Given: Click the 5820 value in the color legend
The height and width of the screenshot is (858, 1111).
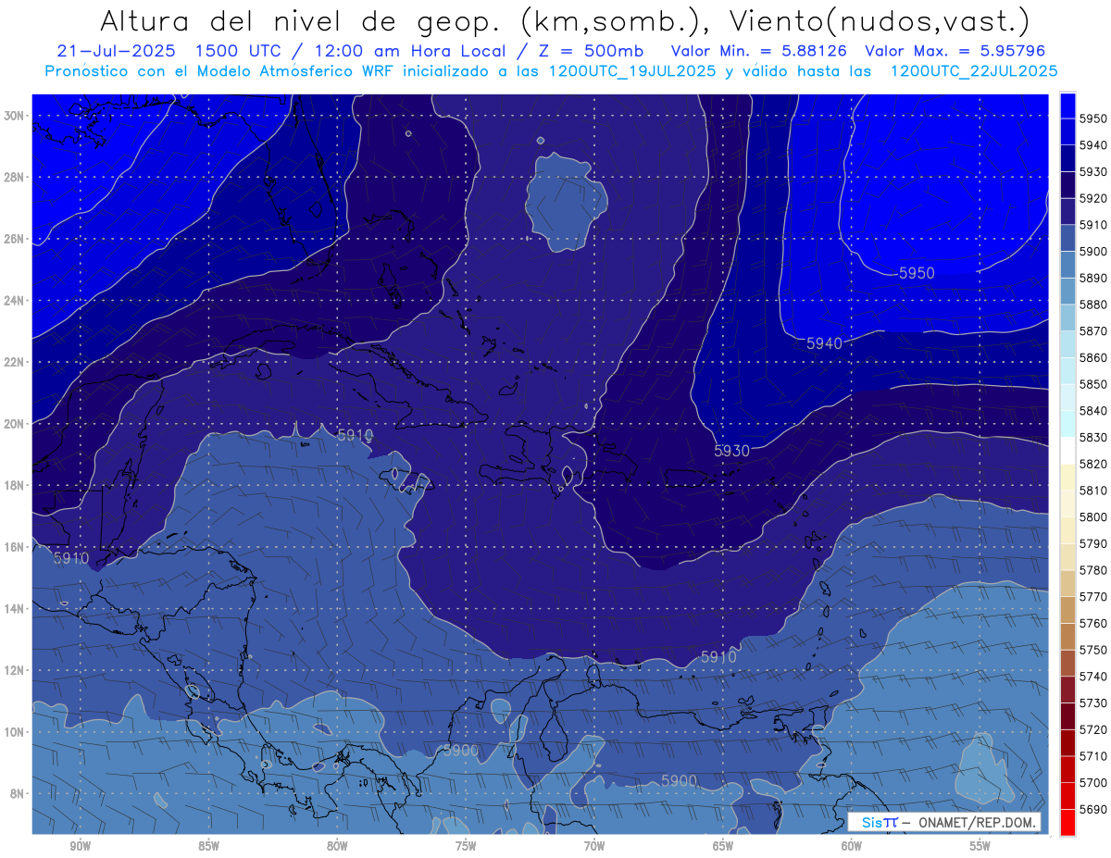Looking at the screenshot, I should (1093, 464).
